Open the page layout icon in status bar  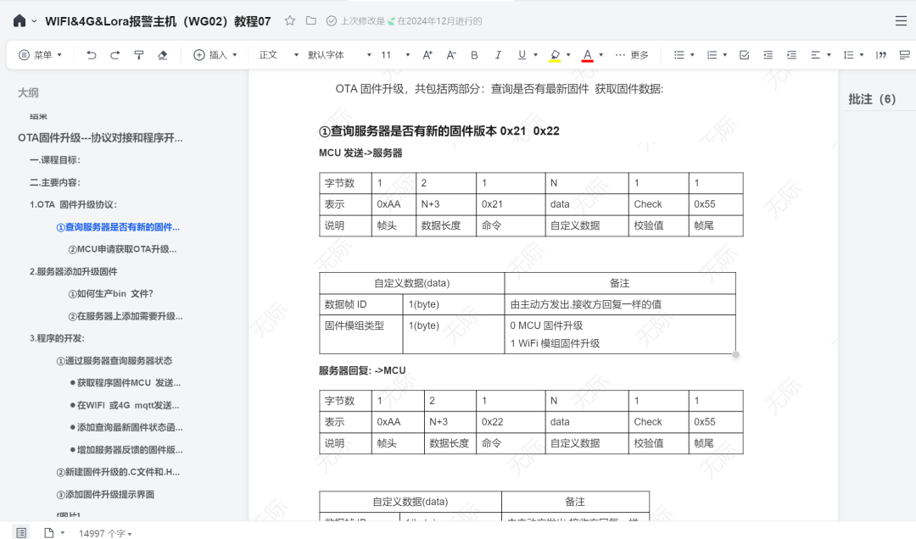(x=49, y=532)
